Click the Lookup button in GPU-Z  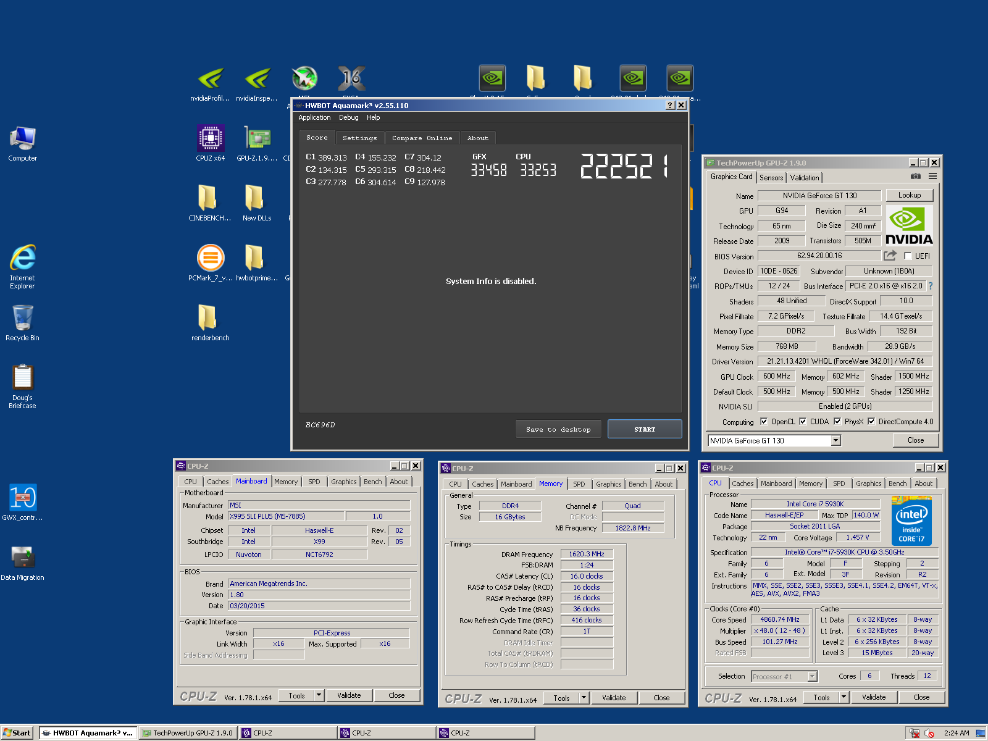909,195
